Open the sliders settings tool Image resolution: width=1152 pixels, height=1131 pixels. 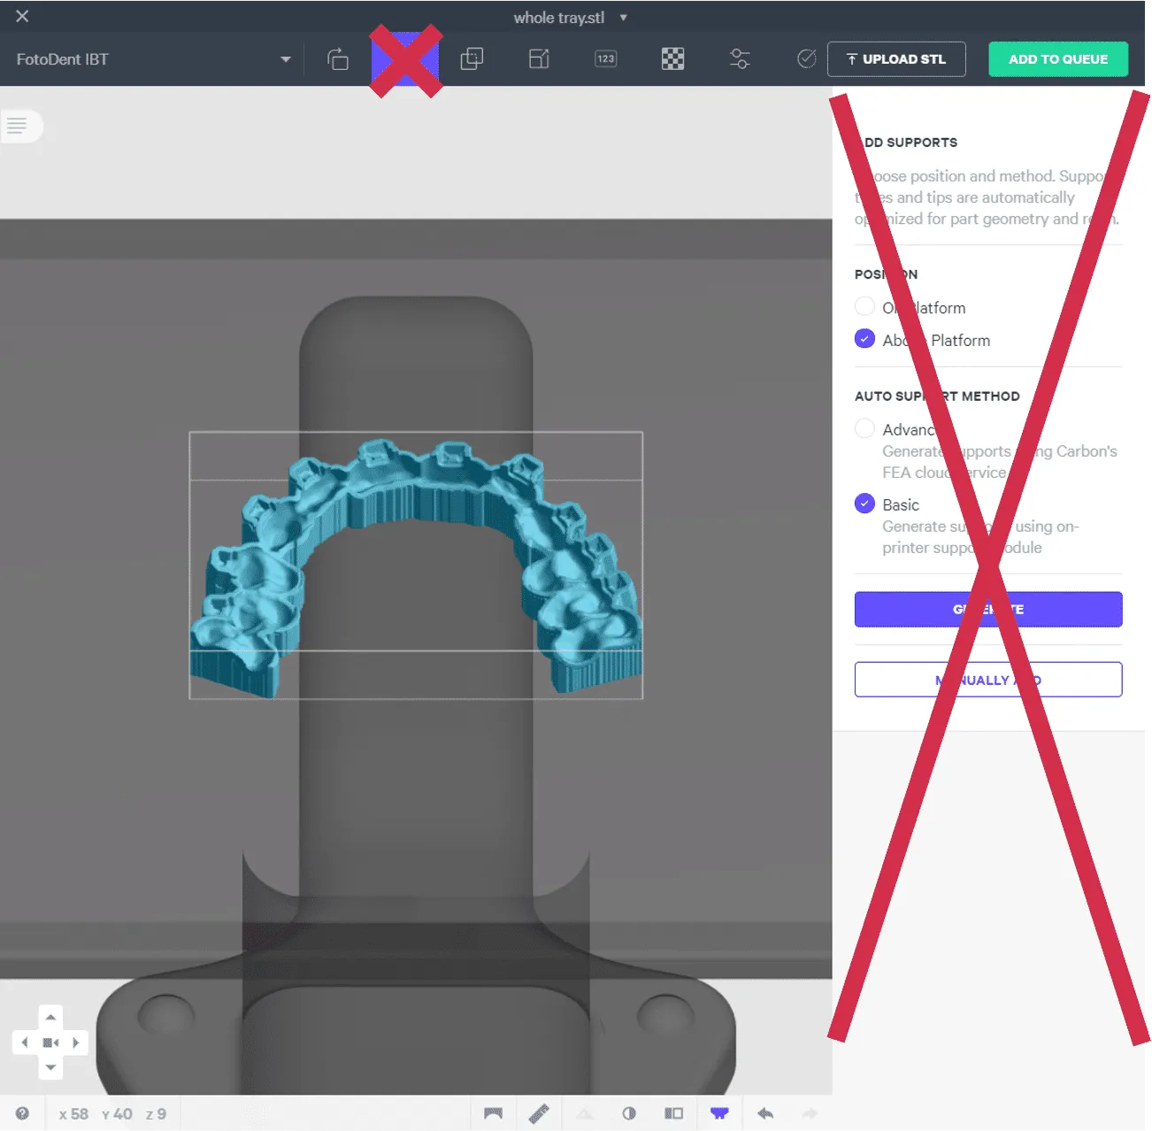pyautogui.click(x=740, y=59)
